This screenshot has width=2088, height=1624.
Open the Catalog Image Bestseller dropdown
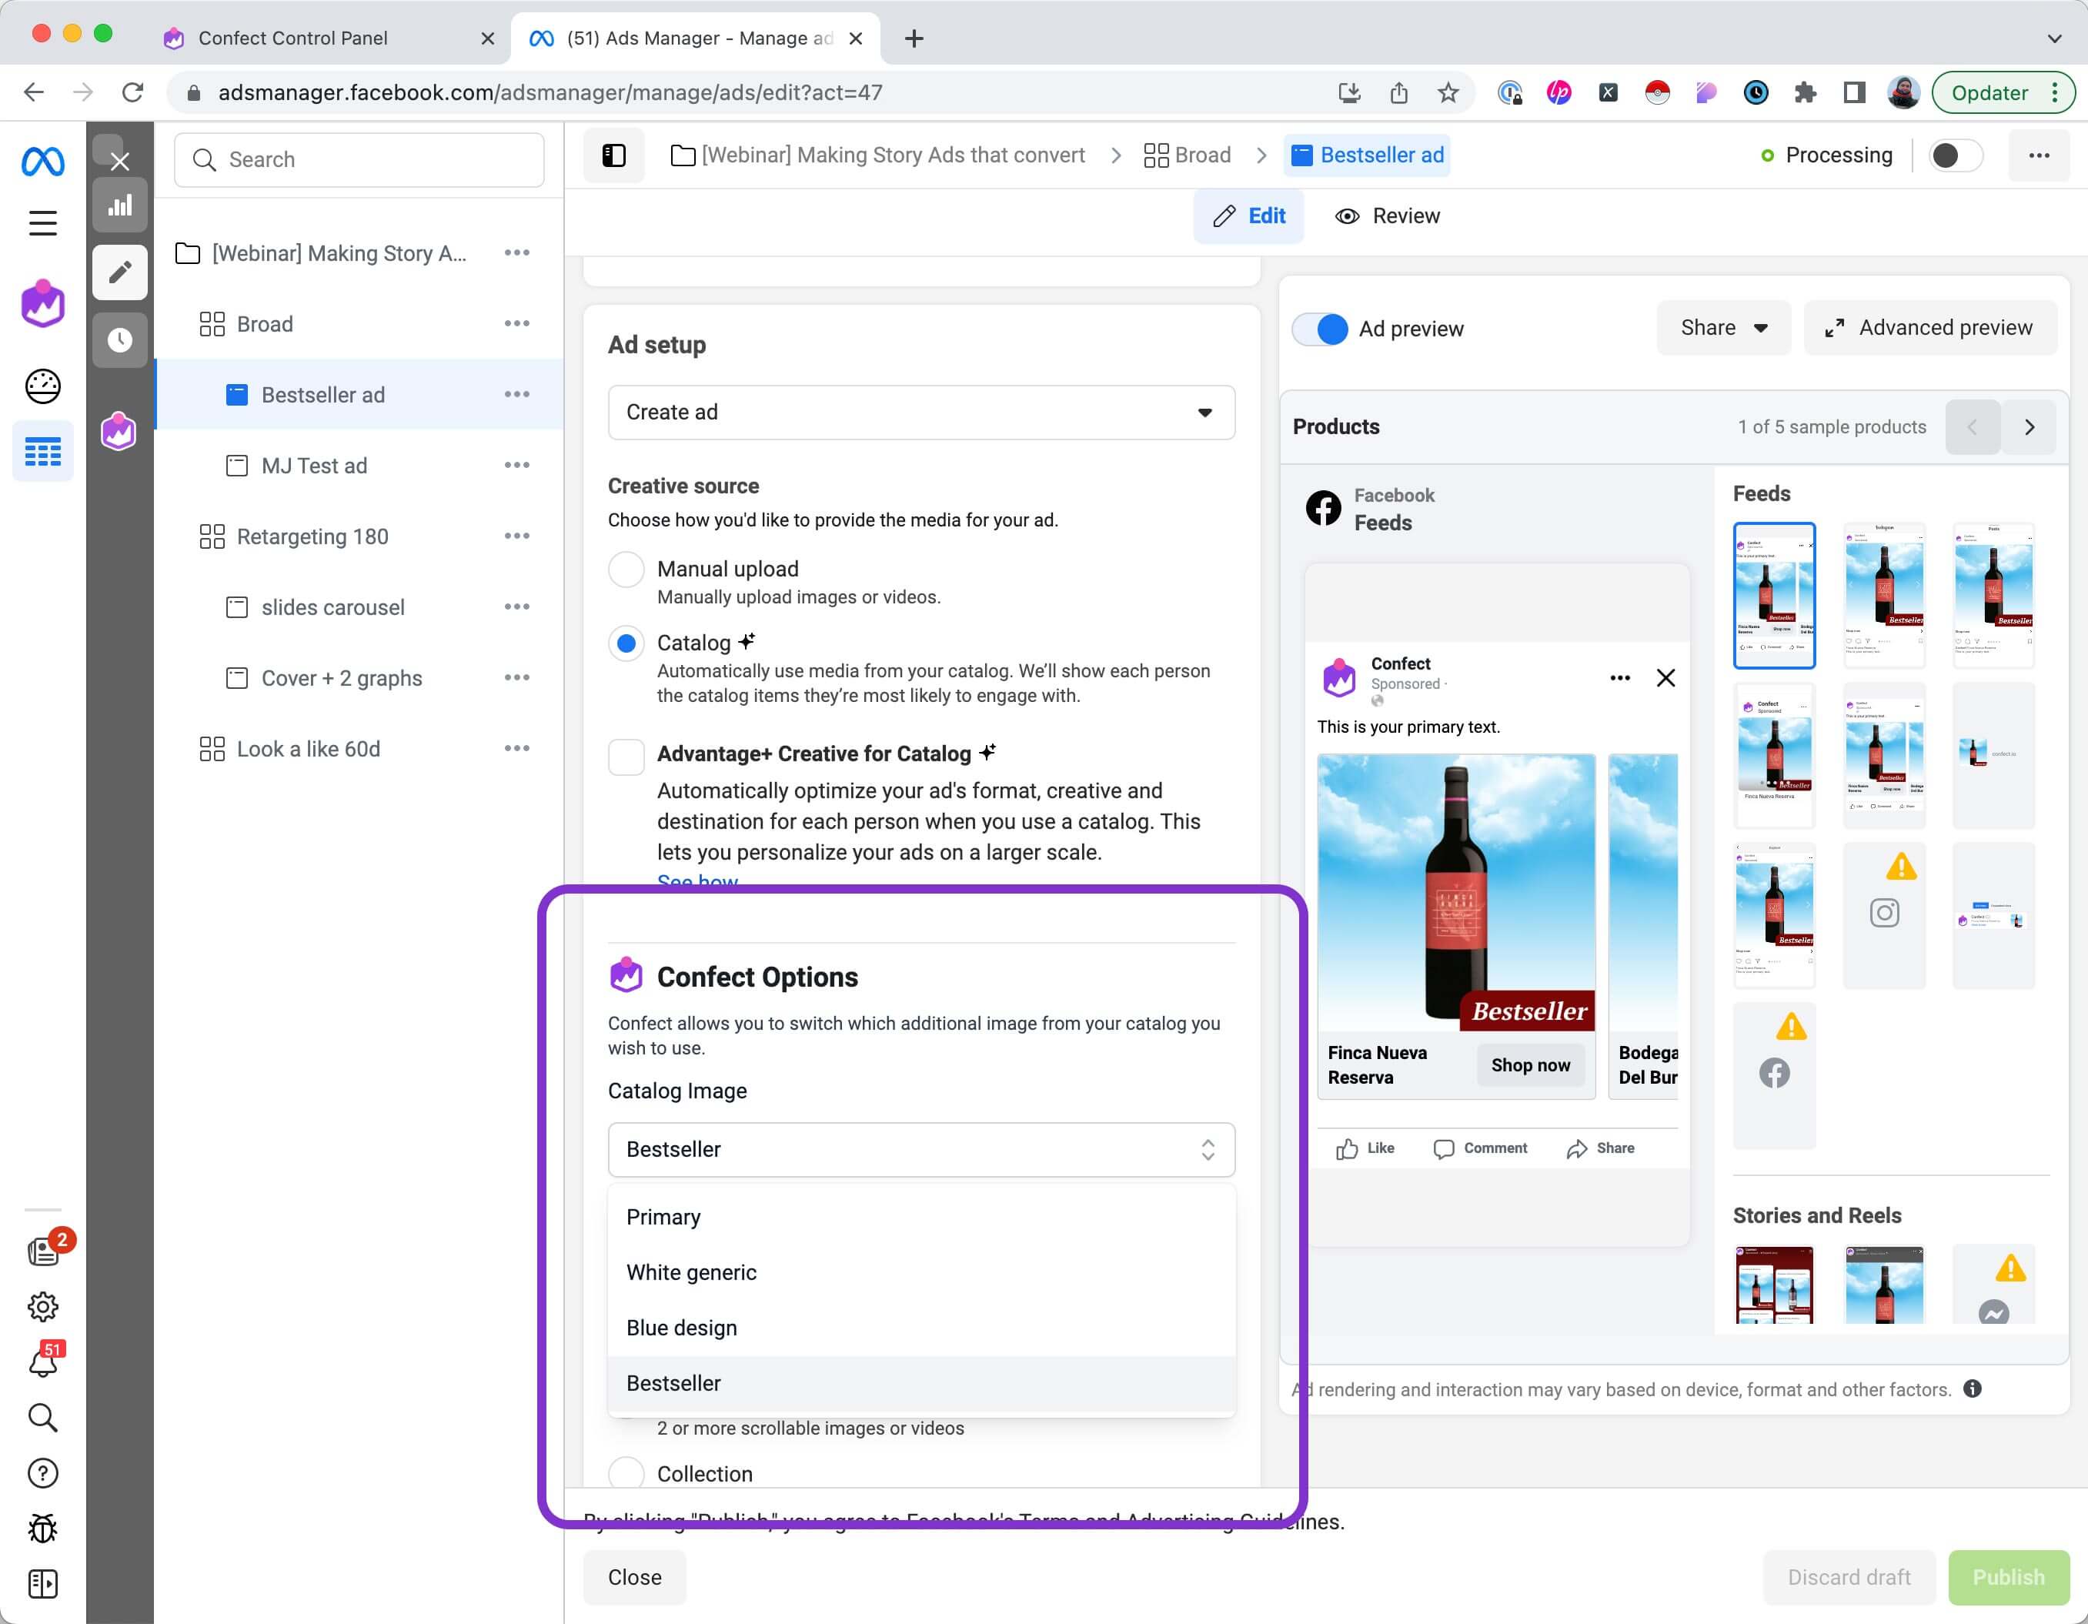[x=921, y=1150]
